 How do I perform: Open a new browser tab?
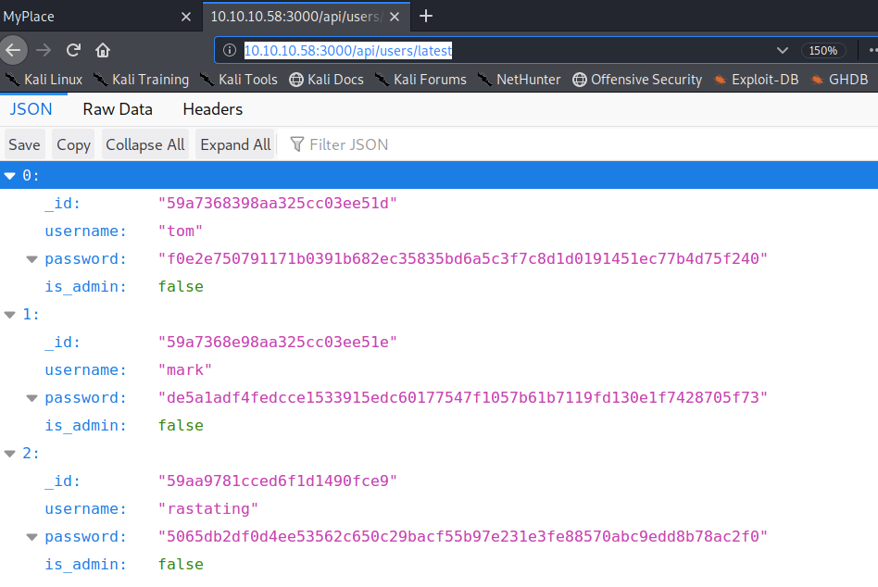click(x=426, y=16)
